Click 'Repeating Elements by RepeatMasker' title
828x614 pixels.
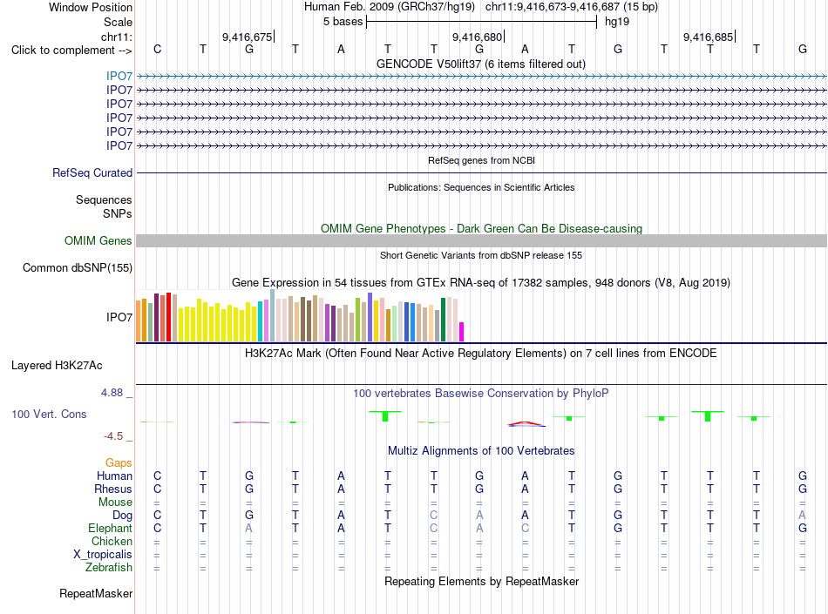pos(482,581)
